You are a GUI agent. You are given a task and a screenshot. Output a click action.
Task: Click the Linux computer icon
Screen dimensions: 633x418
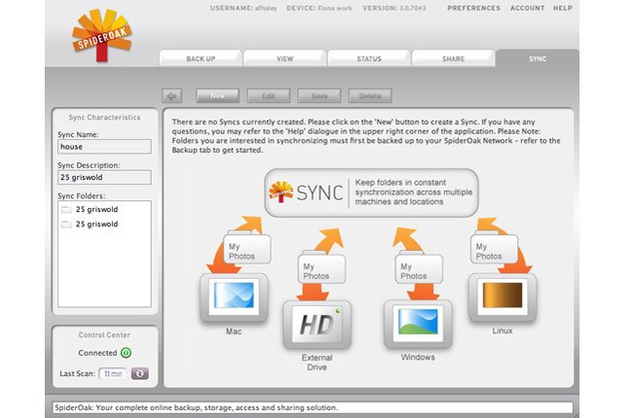coord(503,297)
